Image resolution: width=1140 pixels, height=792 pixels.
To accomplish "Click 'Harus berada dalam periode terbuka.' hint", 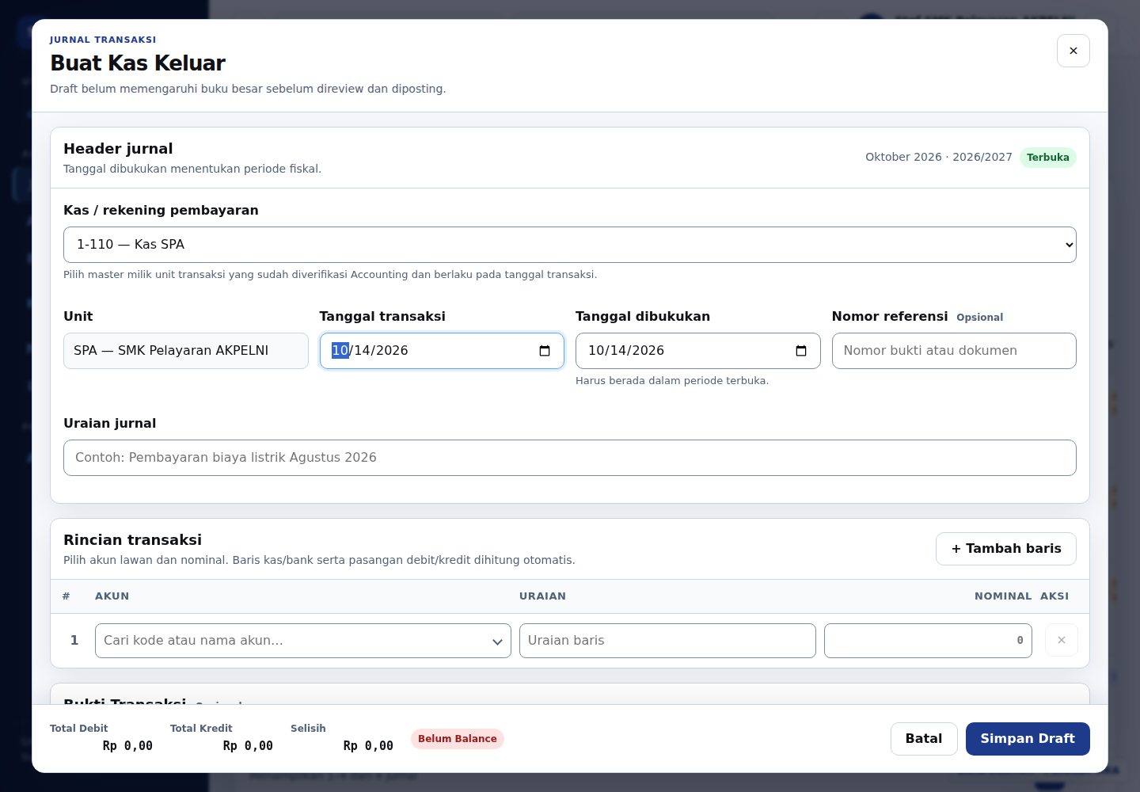I will click(x=672, y=381).
